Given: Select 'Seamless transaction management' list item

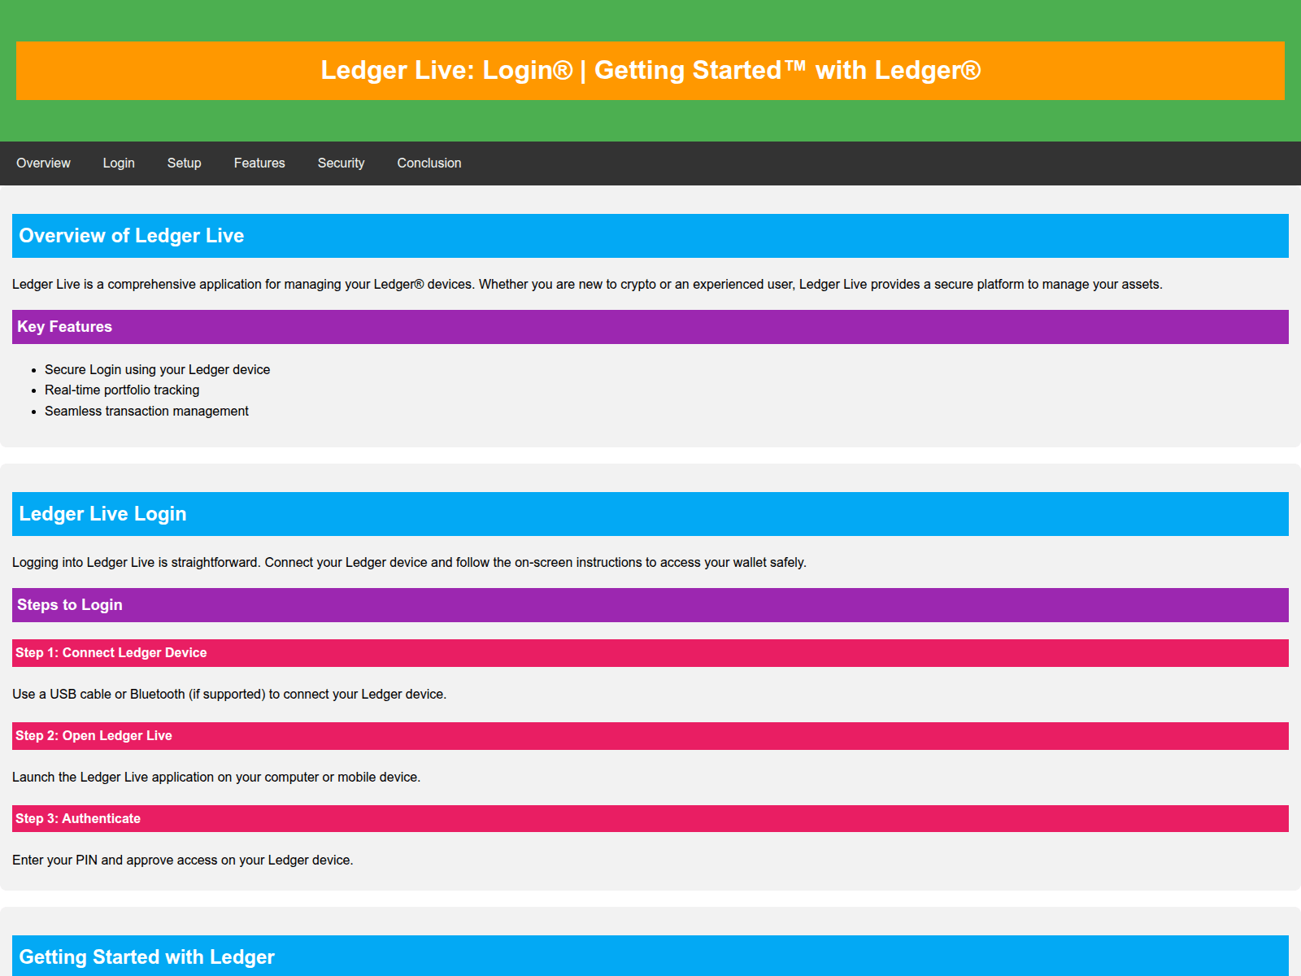Looking at the screenshot, I should coord(146,412).
